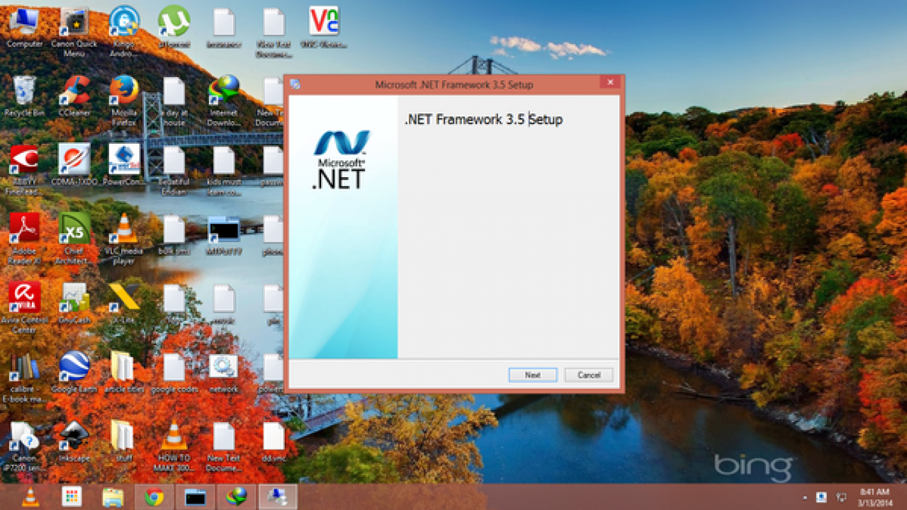Select the 'kids must learn co...' file
The height and width of the screenshot is (510, 907).
coord(224,170)
